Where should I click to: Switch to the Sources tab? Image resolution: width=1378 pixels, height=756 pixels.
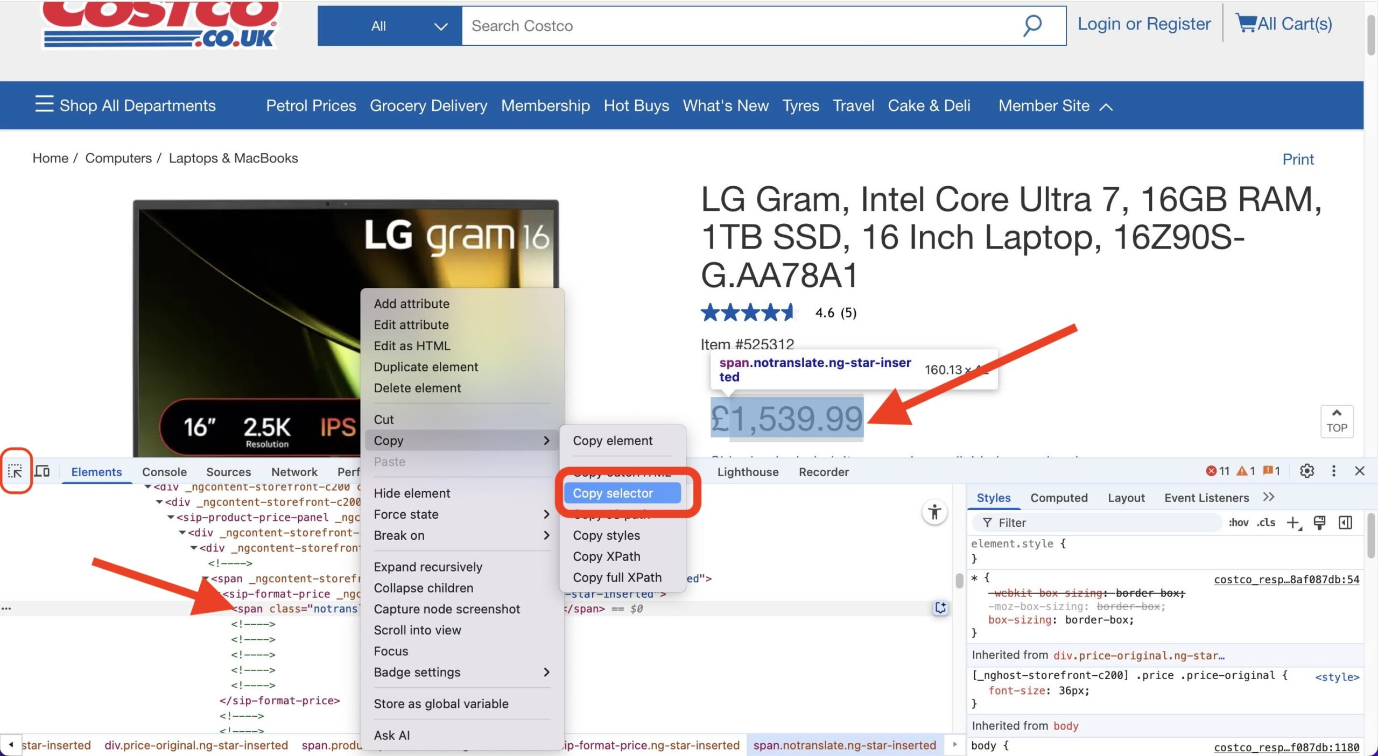228,472
